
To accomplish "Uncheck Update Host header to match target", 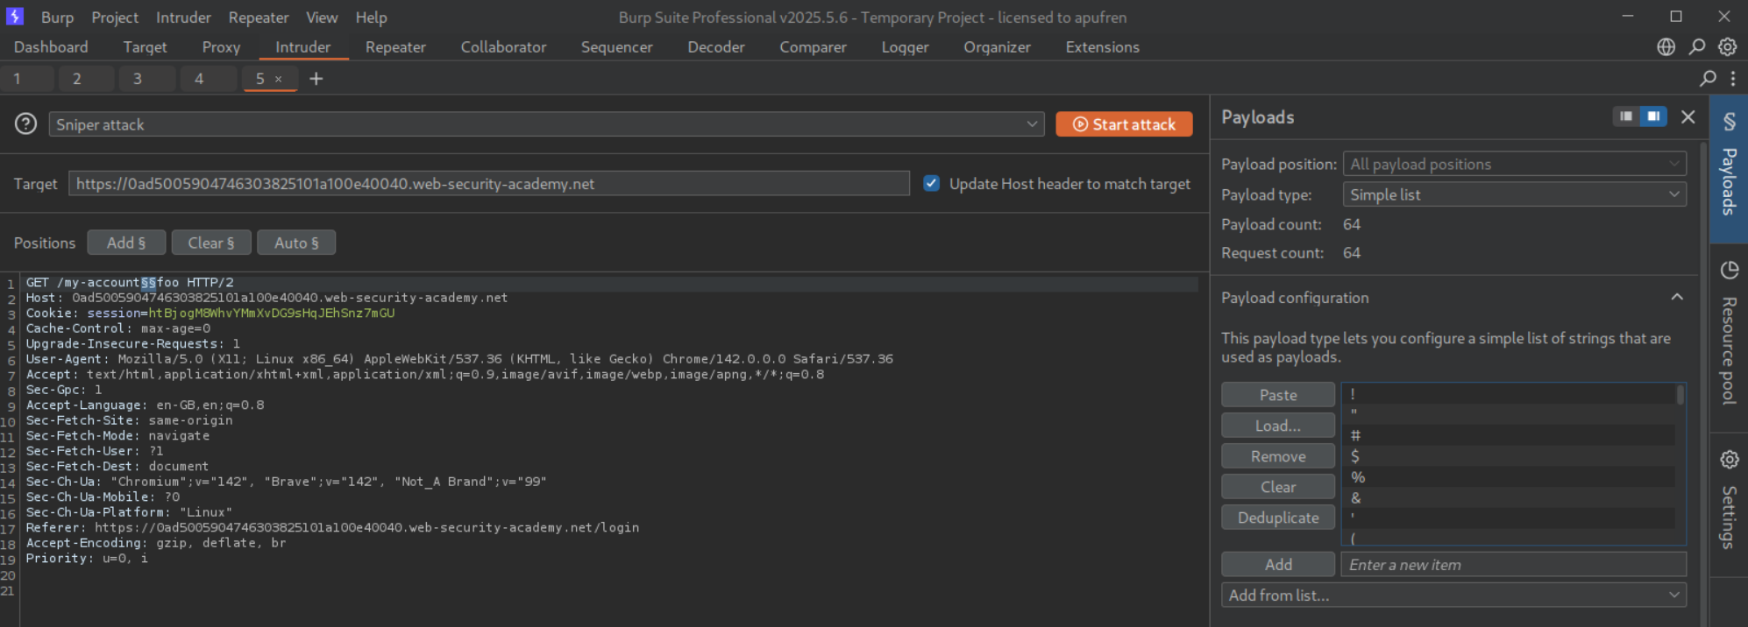I will coord(931,184).
